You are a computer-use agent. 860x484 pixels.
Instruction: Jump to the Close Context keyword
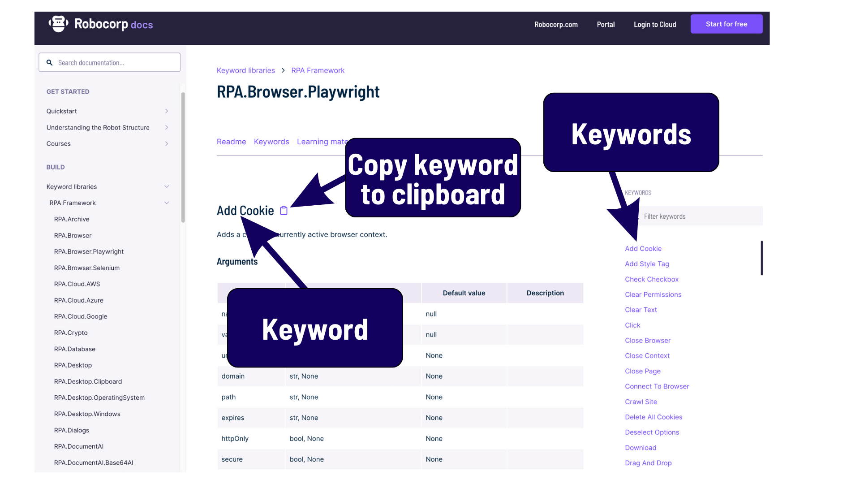pyautogui.click(x=647, y=356)
